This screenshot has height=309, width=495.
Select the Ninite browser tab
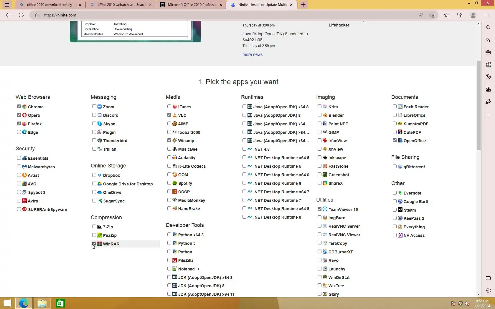261,5
